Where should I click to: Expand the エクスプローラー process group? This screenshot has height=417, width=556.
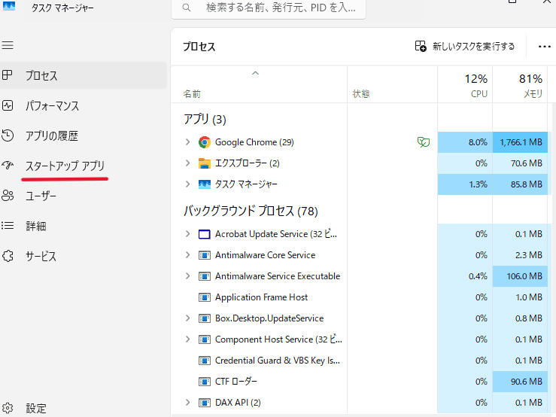[187, 163]
